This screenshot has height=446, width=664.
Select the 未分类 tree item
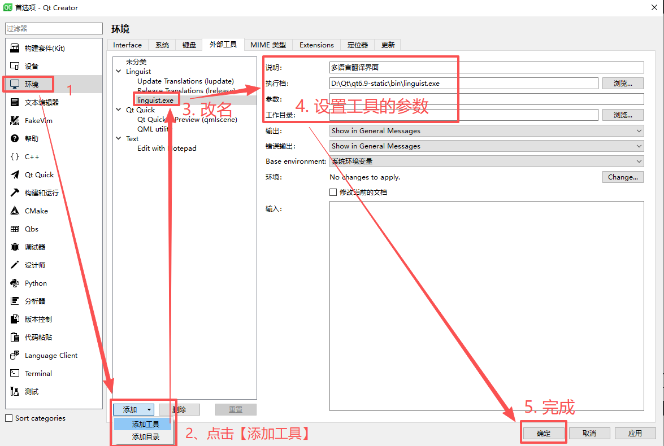pos(136,62)
